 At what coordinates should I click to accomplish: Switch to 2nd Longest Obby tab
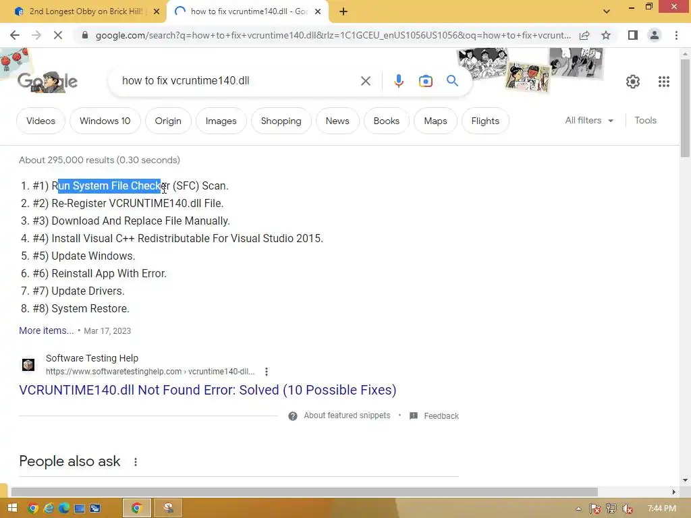84,11
